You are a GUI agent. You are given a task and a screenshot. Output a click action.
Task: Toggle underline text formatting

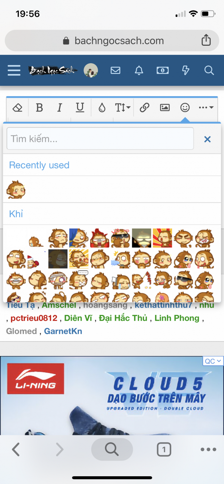pos(80,108)
